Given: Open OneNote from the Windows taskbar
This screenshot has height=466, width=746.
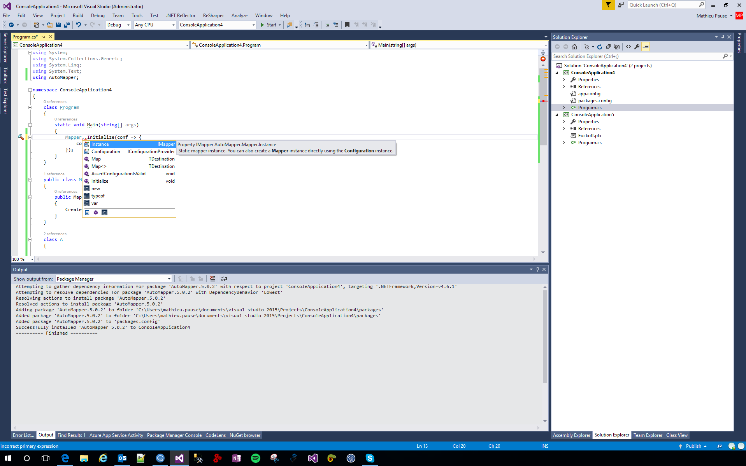Looking at the screenshot, I should 237,458.
